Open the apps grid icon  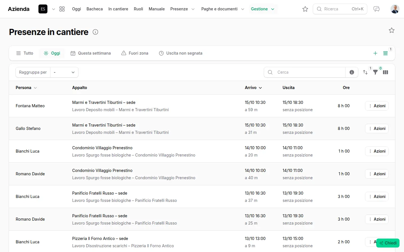62,9
